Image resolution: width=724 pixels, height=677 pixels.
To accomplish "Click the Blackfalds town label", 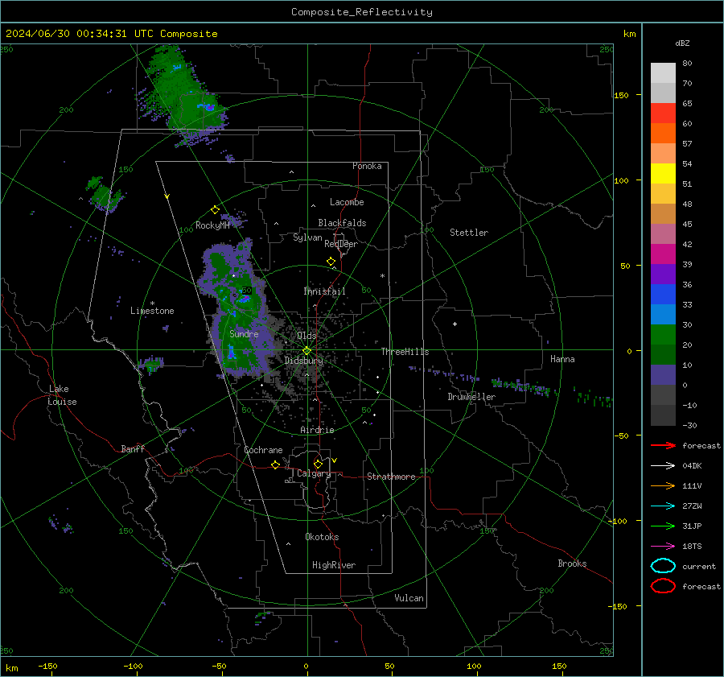I will (x=342, y=223).
